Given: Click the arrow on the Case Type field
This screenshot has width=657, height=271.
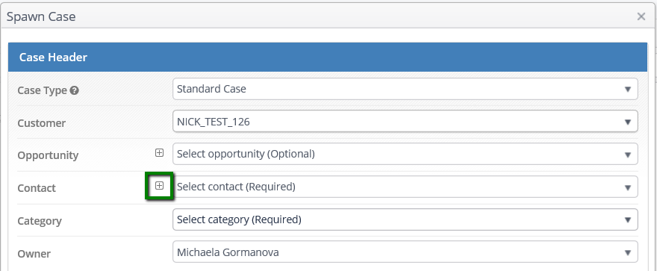Looking at the screenshot, I should [628, 90].
